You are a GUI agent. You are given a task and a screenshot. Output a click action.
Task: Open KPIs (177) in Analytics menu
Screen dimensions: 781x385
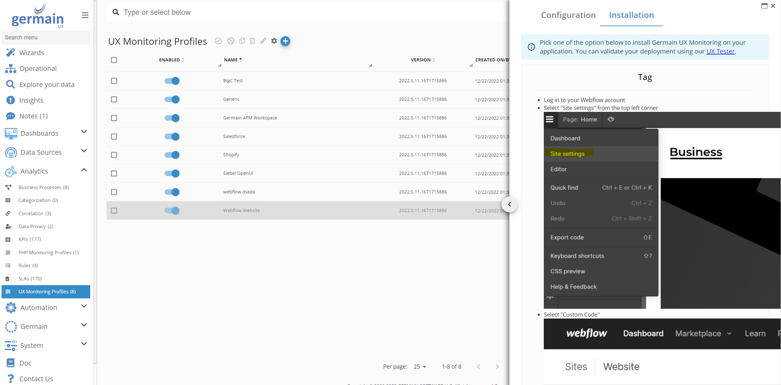pyautogui.click(x=30, y=239)
